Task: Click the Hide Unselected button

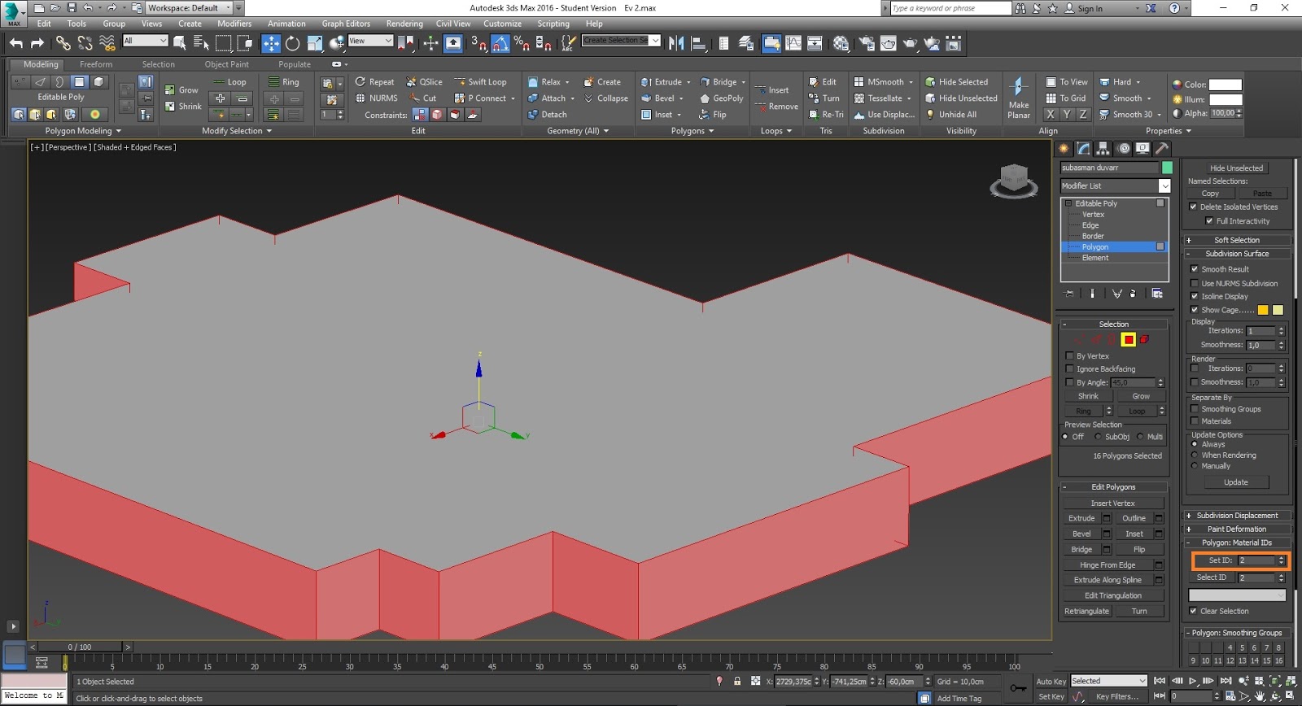Action: tap(1236, 168)
